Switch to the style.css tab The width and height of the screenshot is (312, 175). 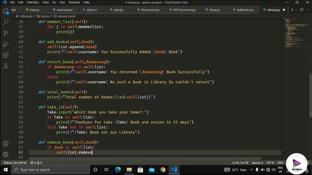pyautogui.click(x=92, y=10)
